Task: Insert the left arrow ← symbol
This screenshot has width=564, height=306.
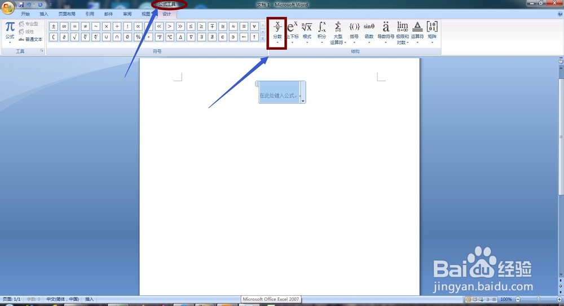Action: pos(244,37)
